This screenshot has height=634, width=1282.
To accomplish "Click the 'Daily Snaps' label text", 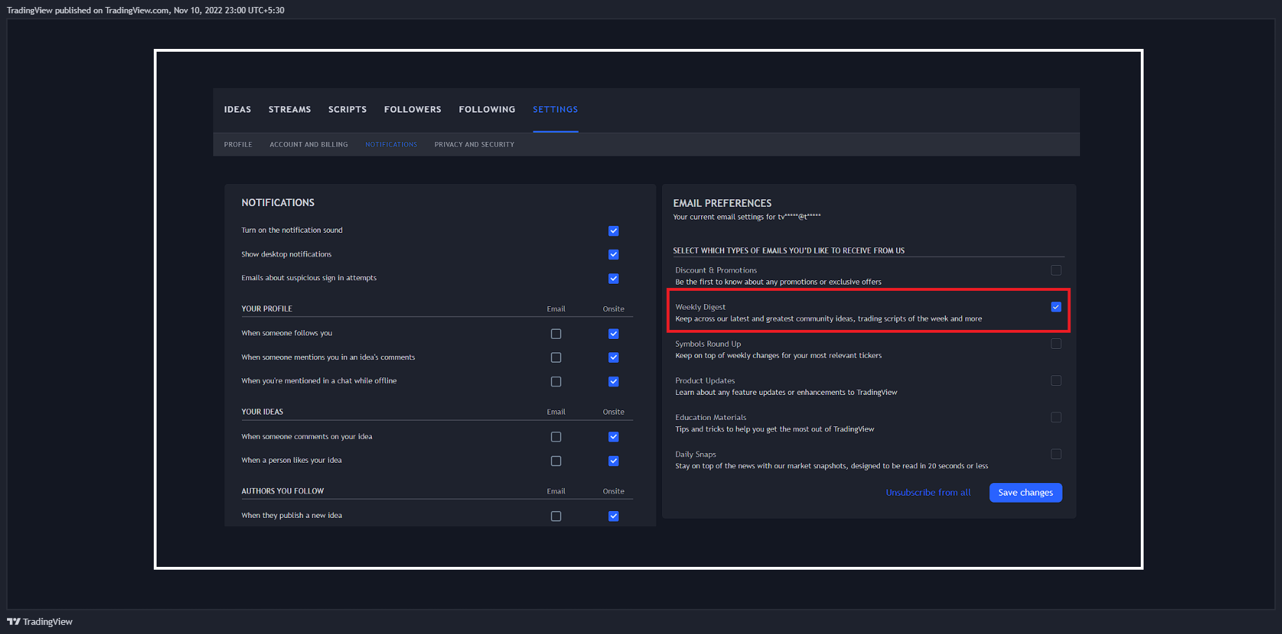I will (x=696, y=454).
